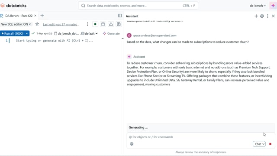Start new Assistant chat thread
The image size is (277, 156).
coord(256,16)
